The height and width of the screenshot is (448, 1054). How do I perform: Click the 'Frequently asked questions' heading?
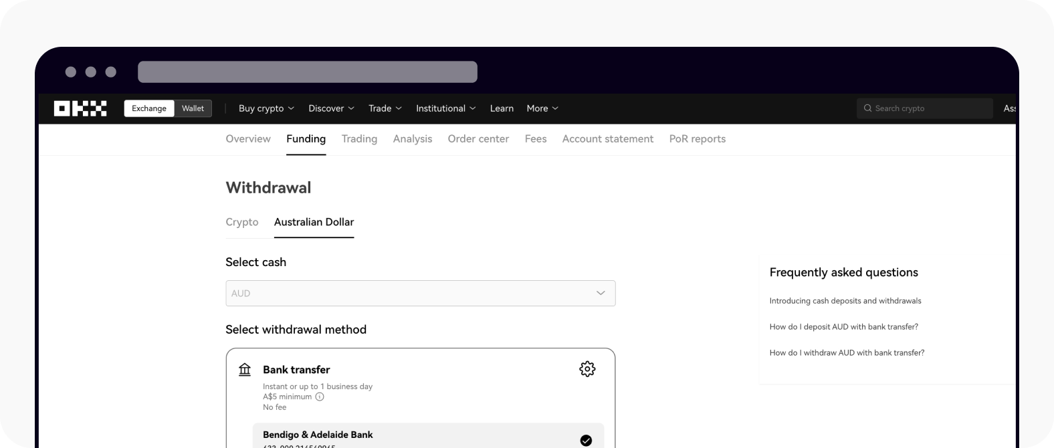click(844, 272)
